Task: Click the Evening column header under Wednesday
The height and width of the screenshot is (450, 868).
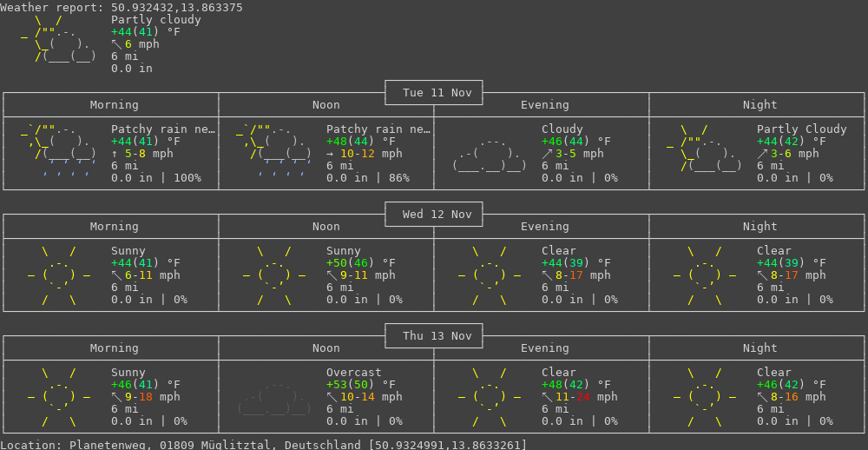Action: [544, 227]
